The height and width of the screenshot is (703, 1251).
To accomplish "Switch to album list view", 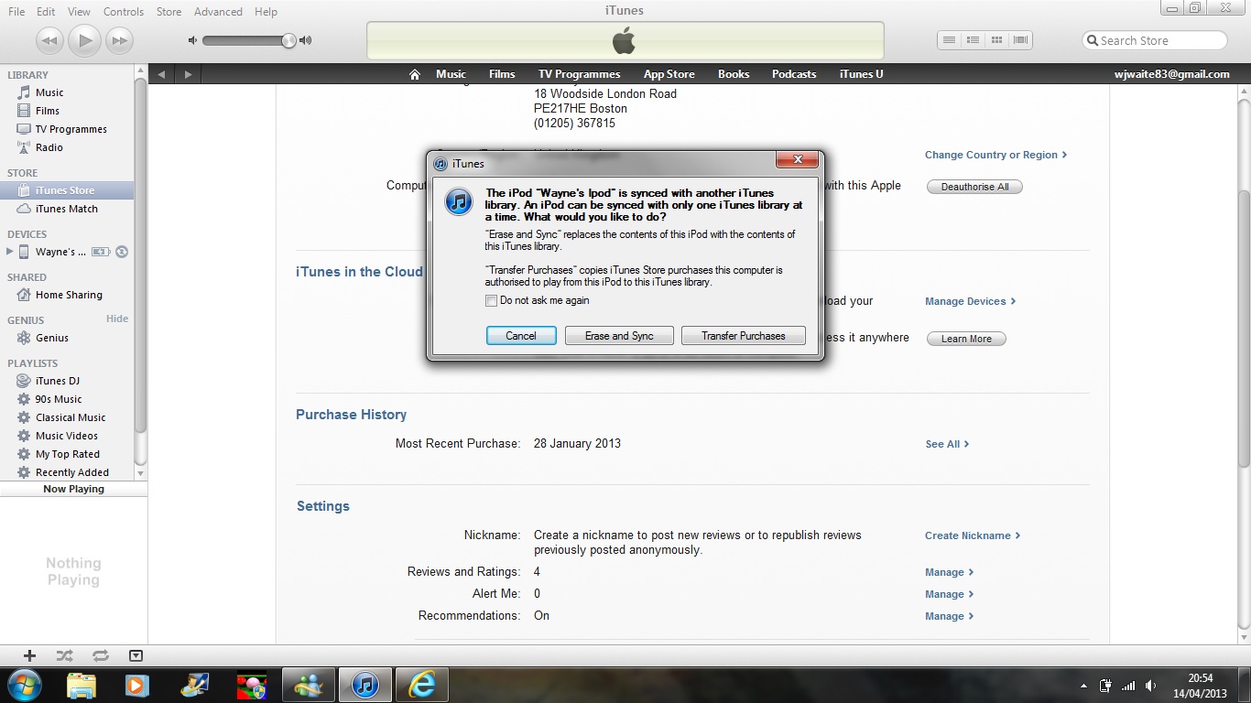I will click(974, 40).
